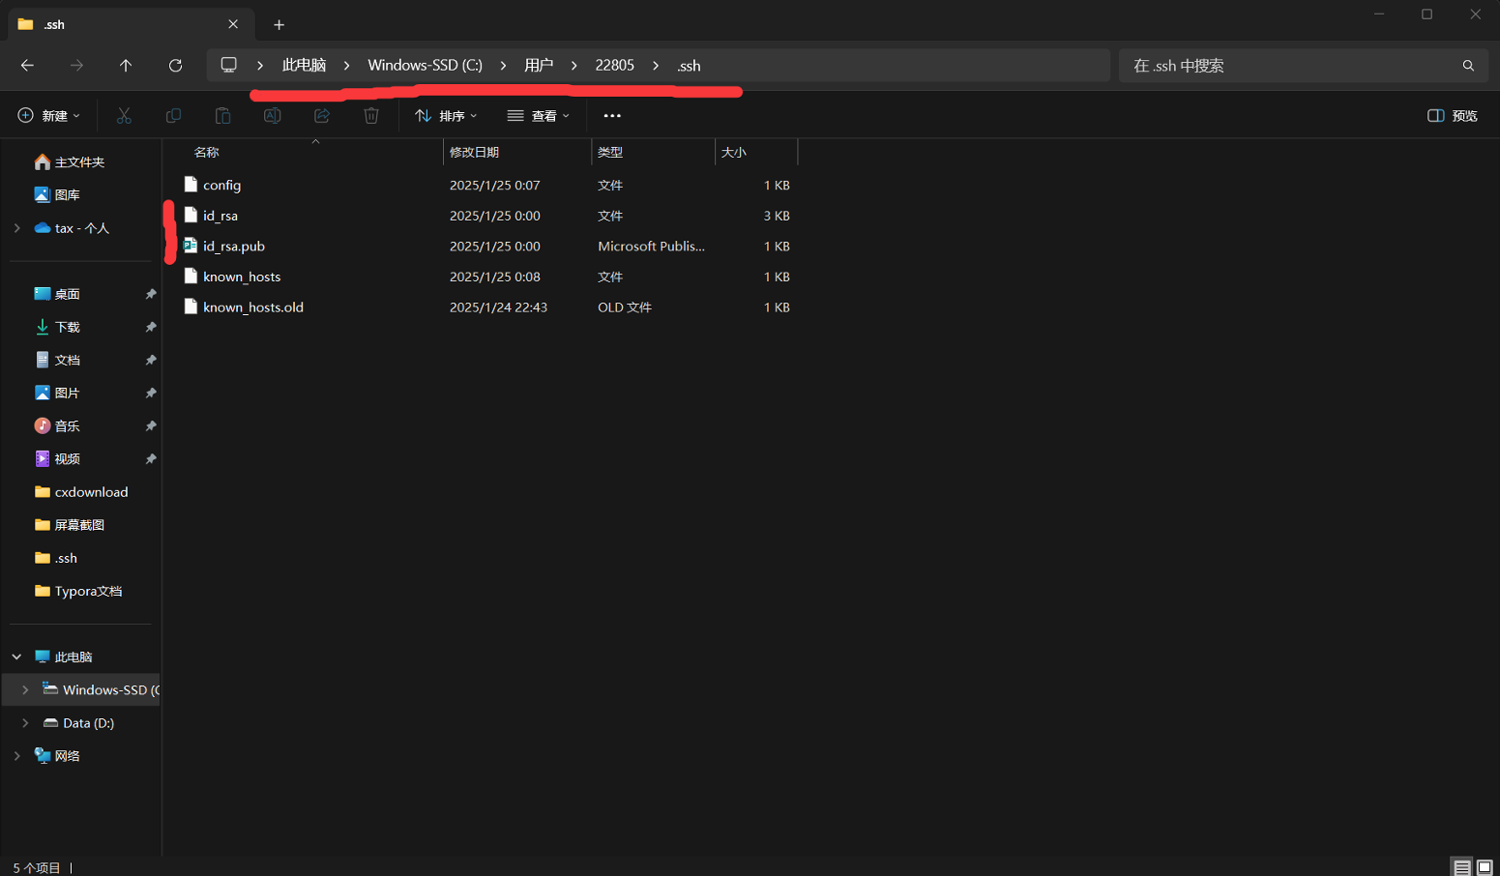Sort files by 修改日期 column header
The height and width of the screenshot is (876, 1500).
point(474,152)
